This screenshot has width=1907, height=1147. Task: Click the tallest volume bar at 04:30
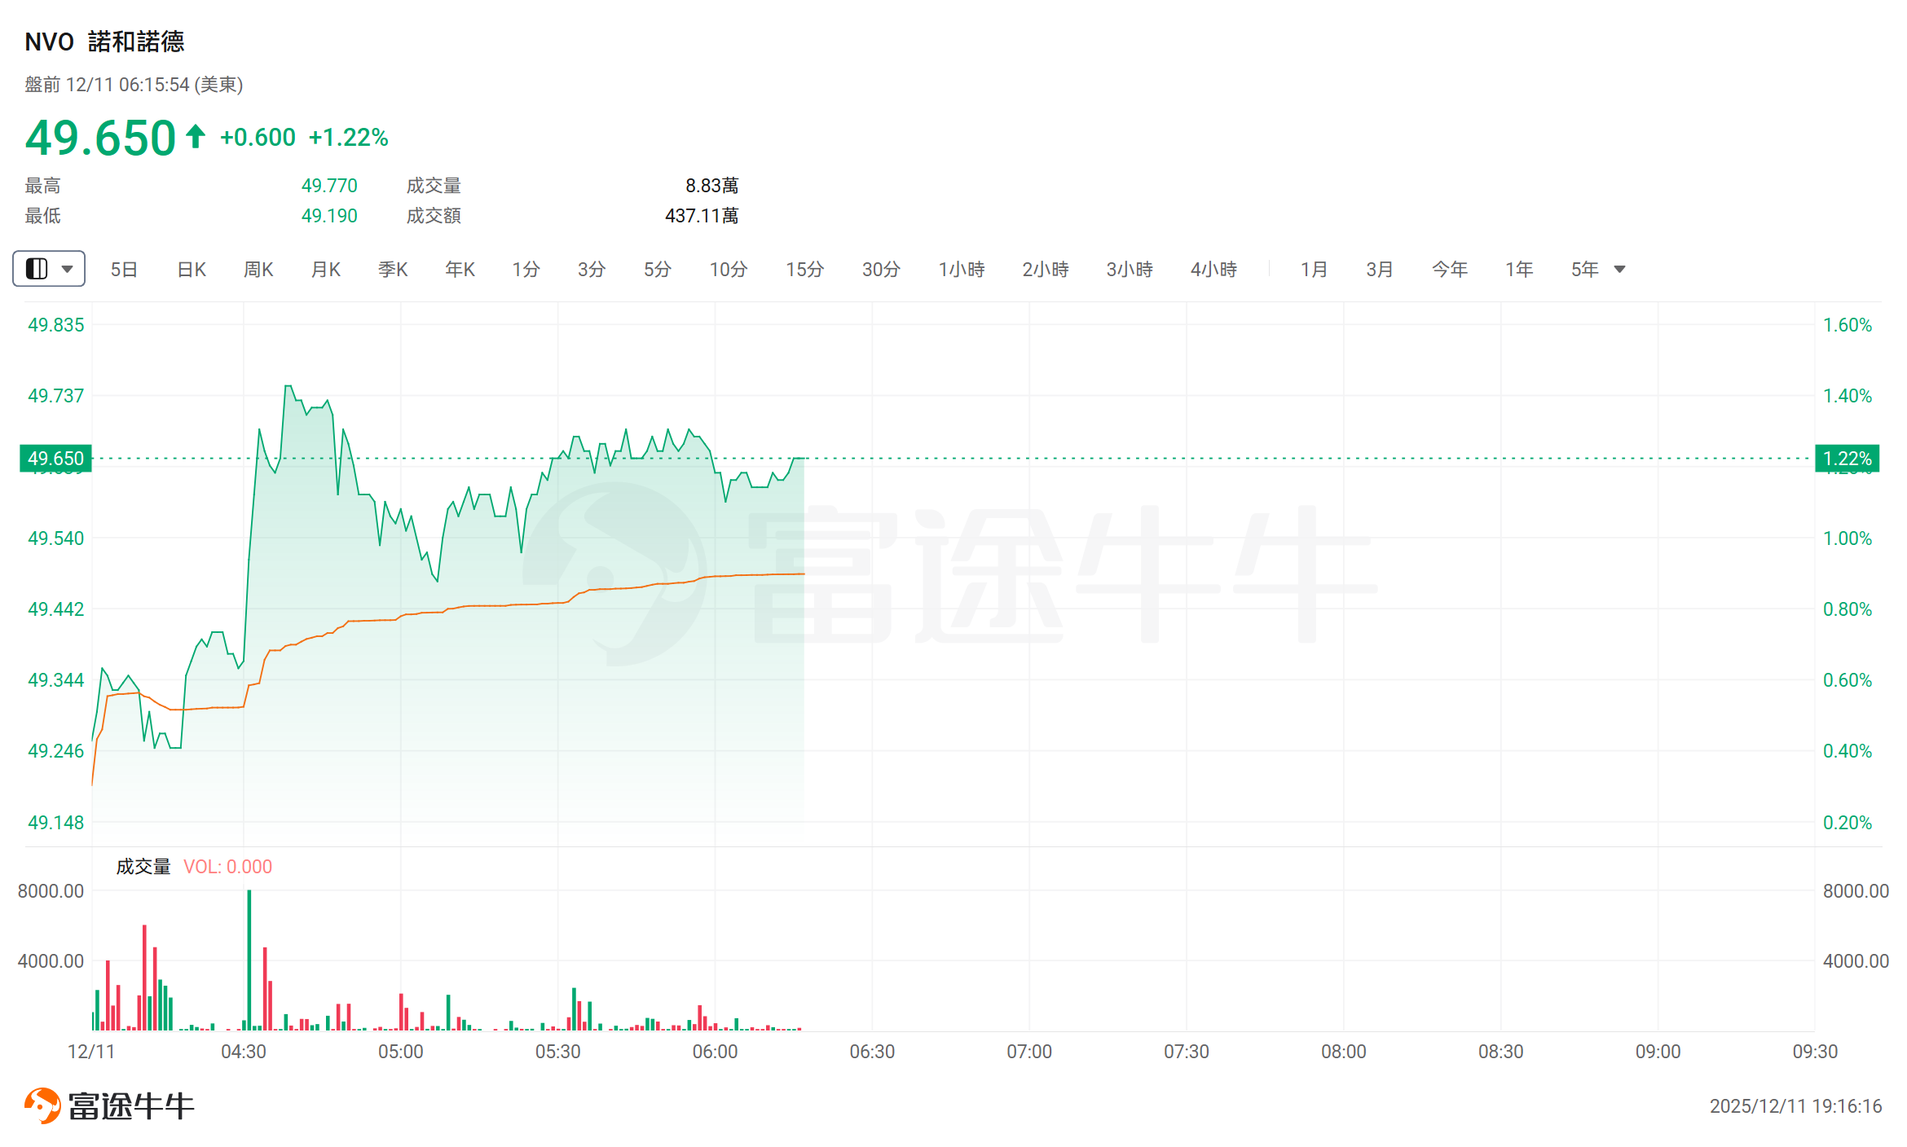pos(249,961)
